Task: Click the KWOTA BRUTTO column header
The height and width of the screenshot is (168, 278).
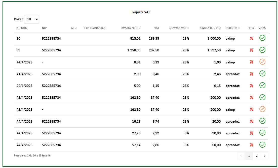Action: [x=210, y=28]
